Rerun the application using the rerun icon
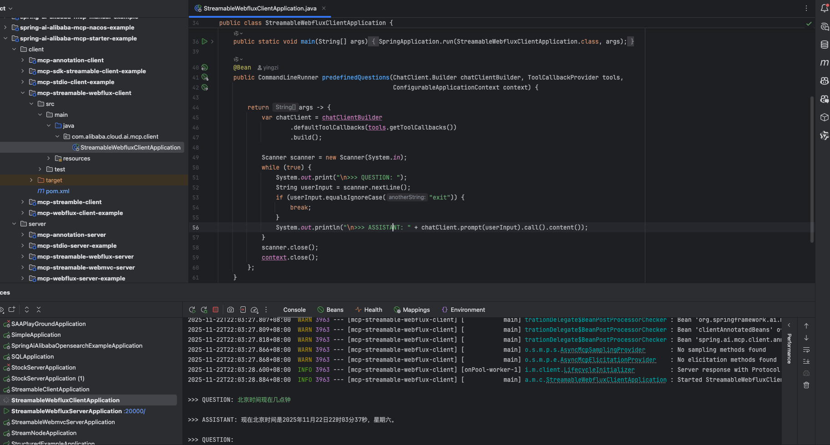830x445 pixels. 192,310
